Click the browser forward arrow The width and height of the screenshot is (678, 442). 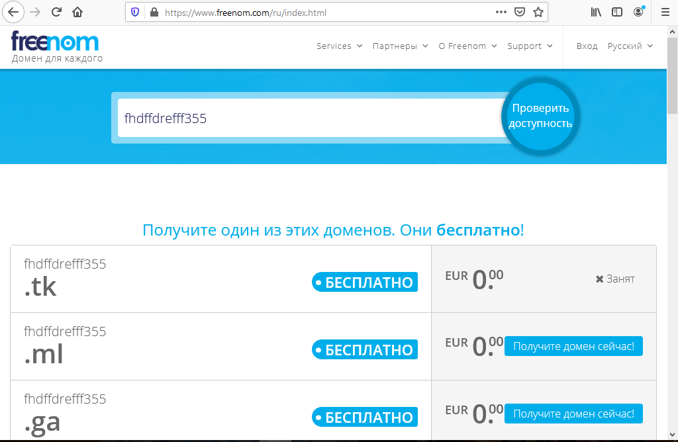pos(35,12)
